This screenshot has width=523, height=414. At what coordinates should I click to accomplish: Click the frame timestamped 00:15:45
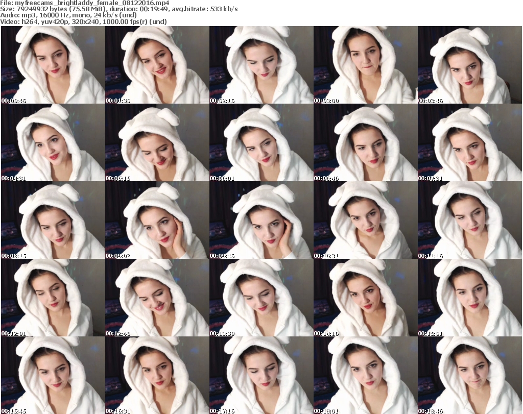pyautogui.click(x=53, y=375)
